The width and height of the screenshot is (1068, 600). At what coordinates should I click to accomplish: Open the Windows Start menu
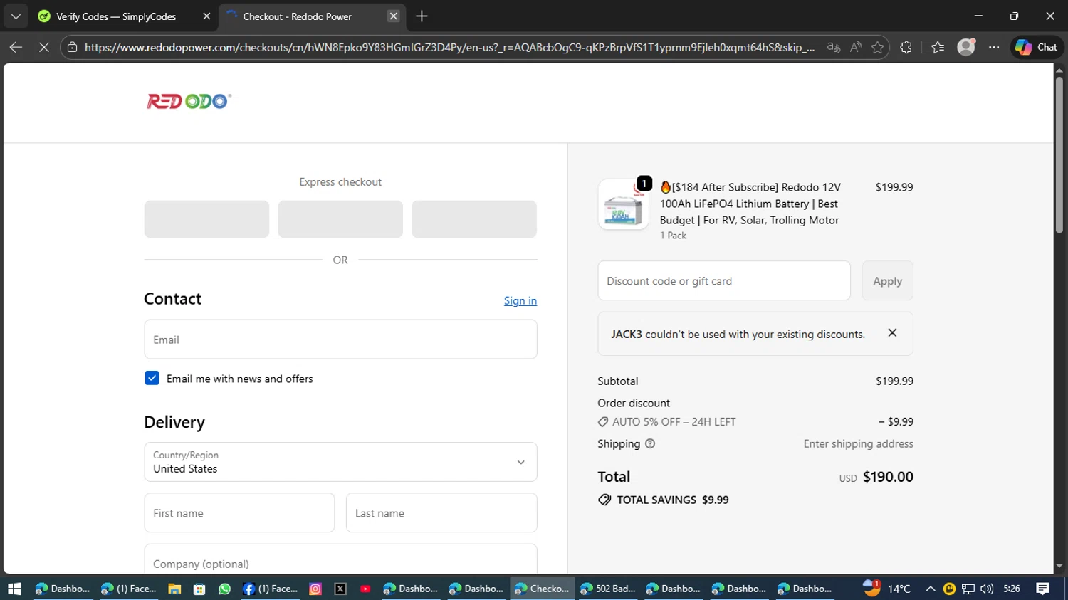14,589
